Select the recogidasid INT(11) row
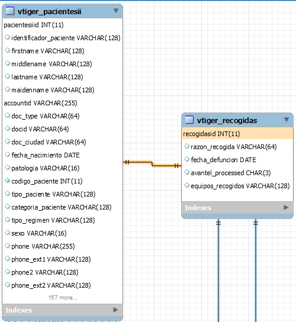 tap(237, 134)
